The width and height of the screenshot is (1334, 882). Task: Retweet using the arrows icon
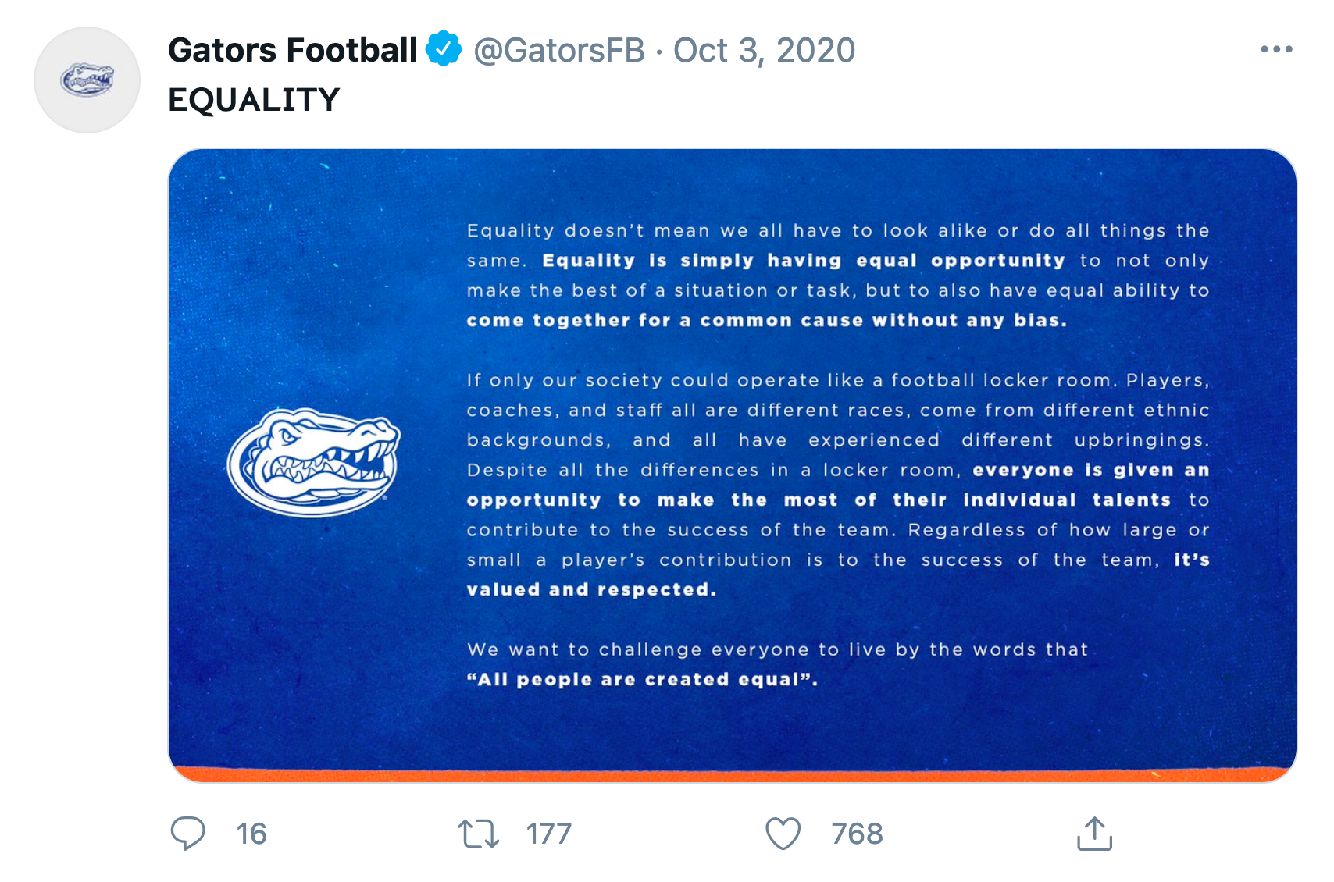[x=478, y=834]
